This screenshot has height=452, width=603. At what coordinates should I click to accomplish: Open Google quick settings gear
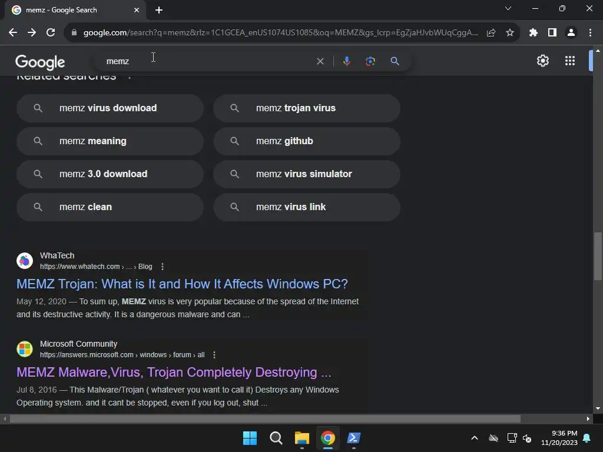click(542, 61)
